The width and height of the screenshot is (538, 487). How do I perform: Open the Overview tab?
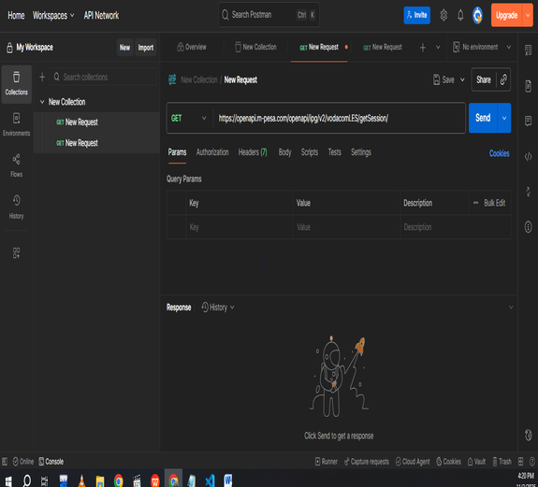click(192, 47)
